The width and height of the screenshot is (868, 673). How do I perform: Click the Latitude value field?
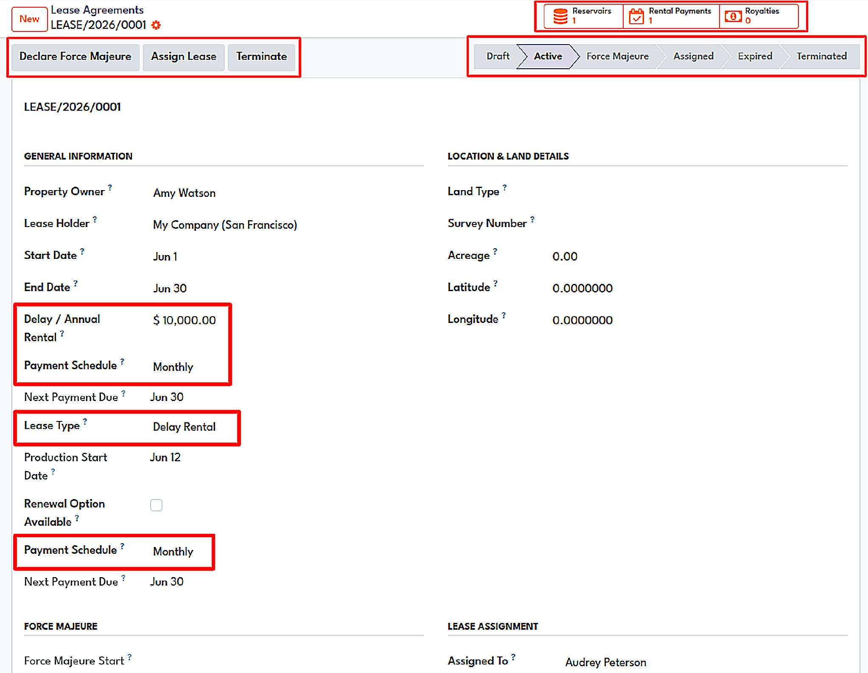582,289
